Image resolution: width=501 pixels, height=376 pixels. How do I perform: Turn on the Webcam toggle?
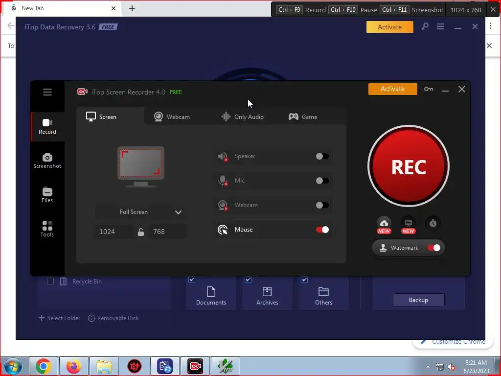tap(322, 205)
